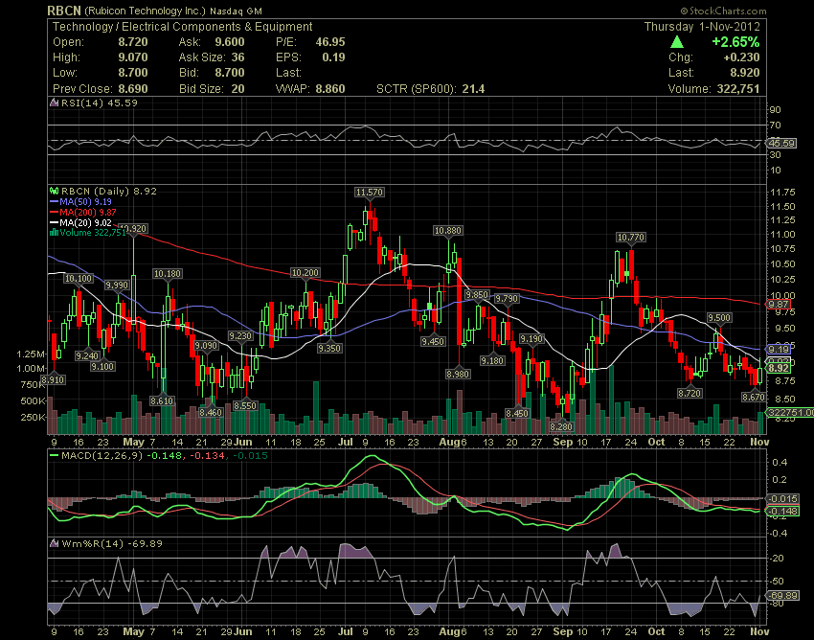
Task: Click the 10.180 price callout
Action: click(x=168, y=274)
